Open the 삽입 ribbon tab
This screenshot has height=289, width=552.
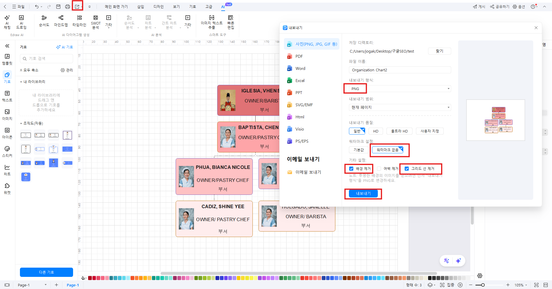coord(141,7)
